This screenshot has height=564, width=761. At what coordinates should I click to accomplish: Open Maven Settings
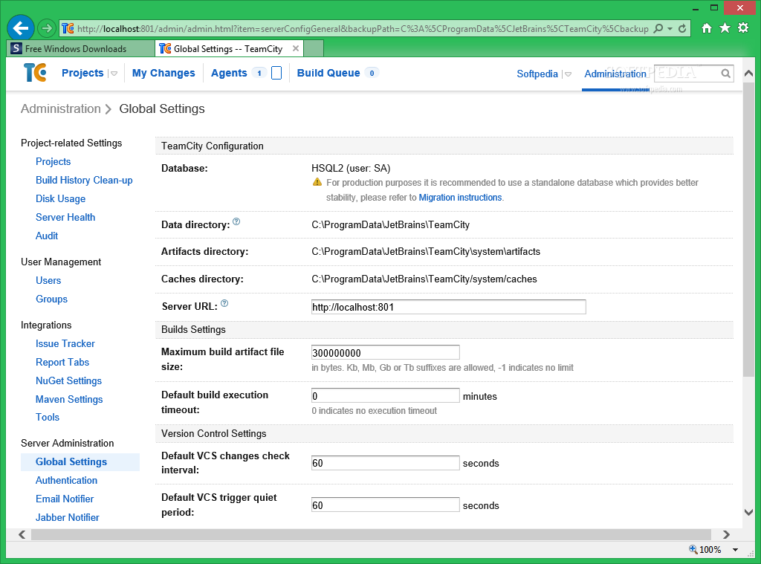pyautogui.click(x=69, y=399)
